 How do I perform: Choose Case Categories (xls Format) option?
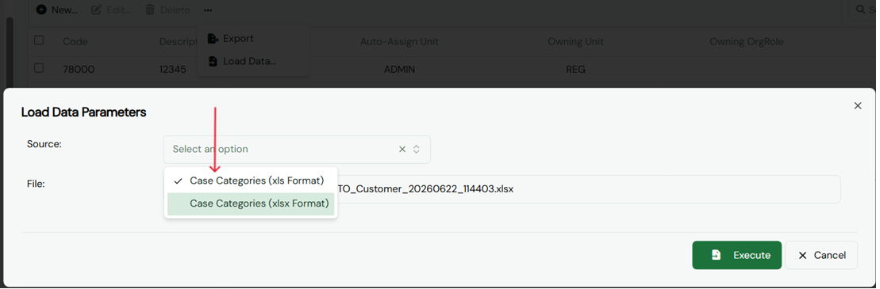(251, 181)
